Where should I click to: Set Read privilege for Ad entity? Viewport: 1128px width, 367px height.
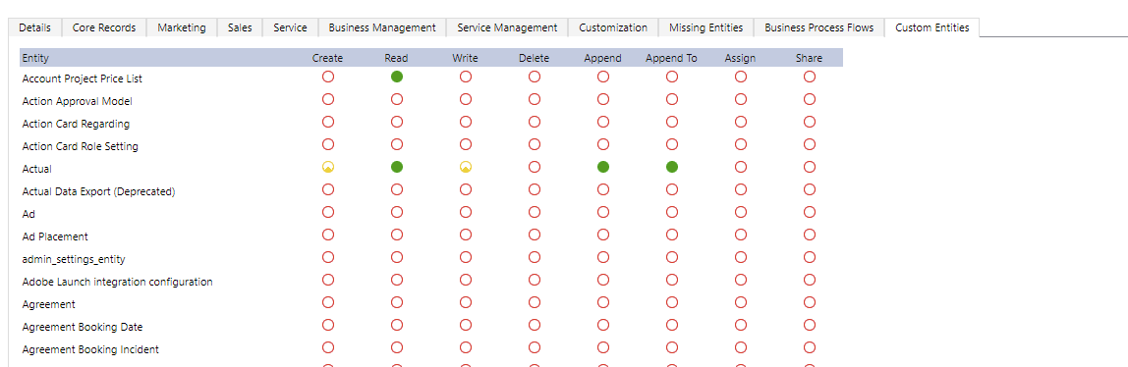pos(396,212)
